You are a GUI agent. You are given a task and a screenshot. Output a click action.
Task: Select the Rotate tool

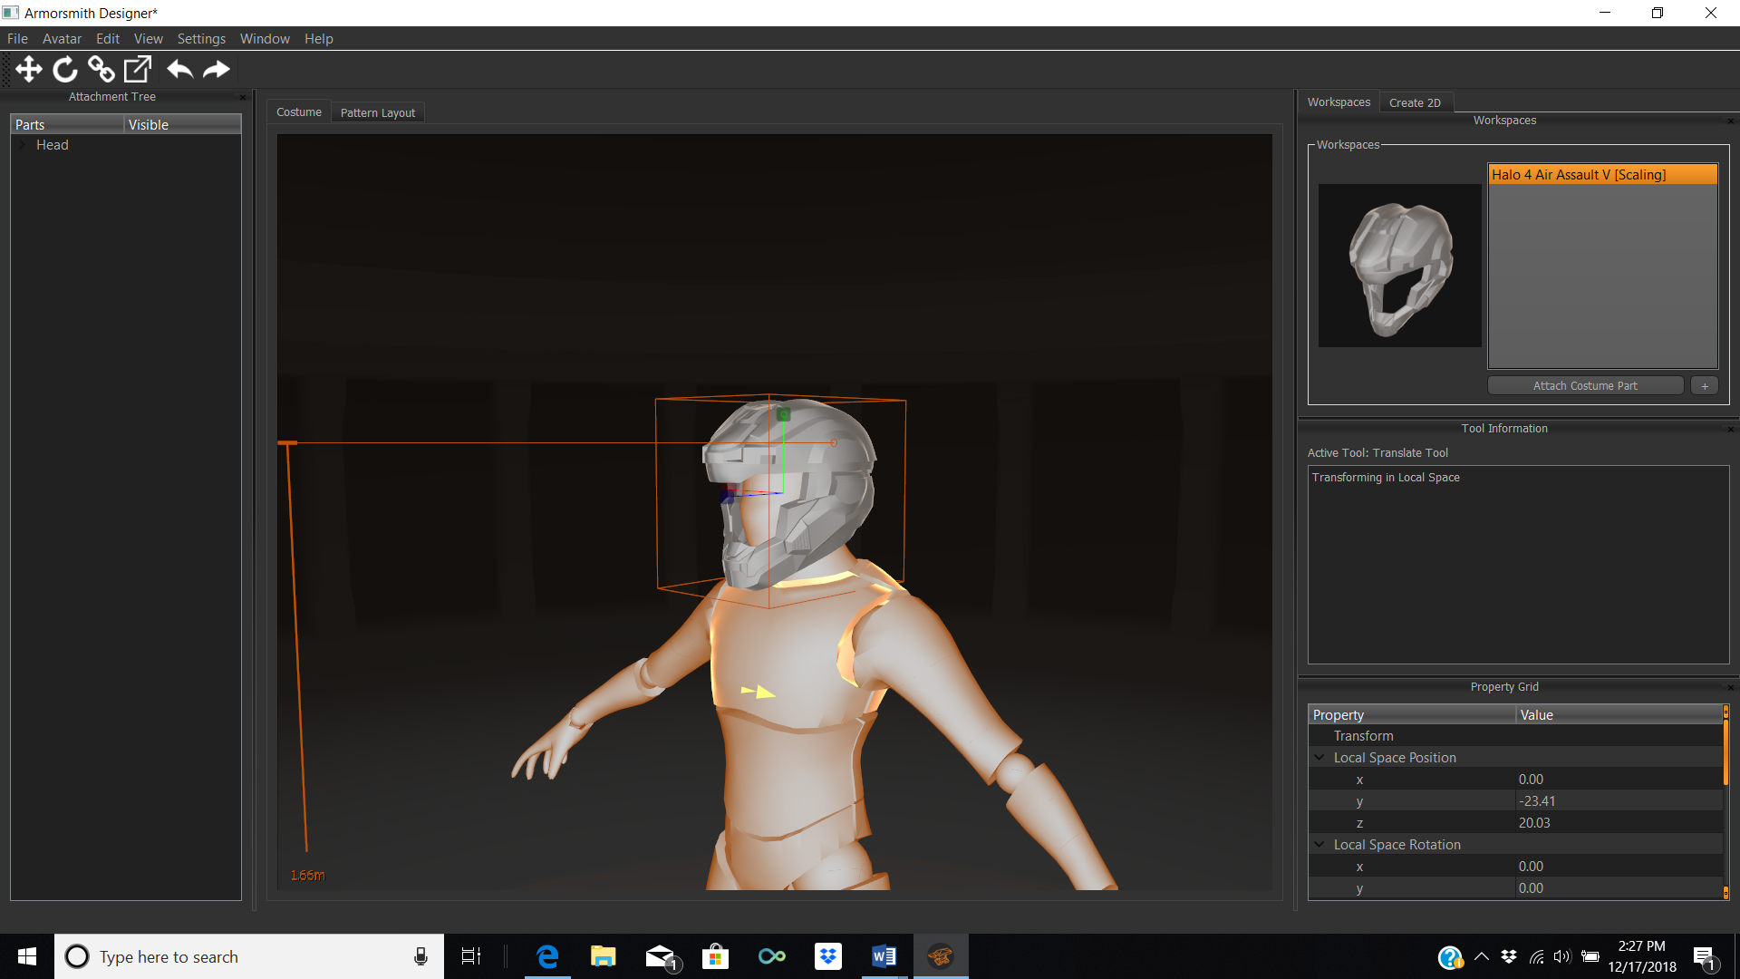[65, 69]
